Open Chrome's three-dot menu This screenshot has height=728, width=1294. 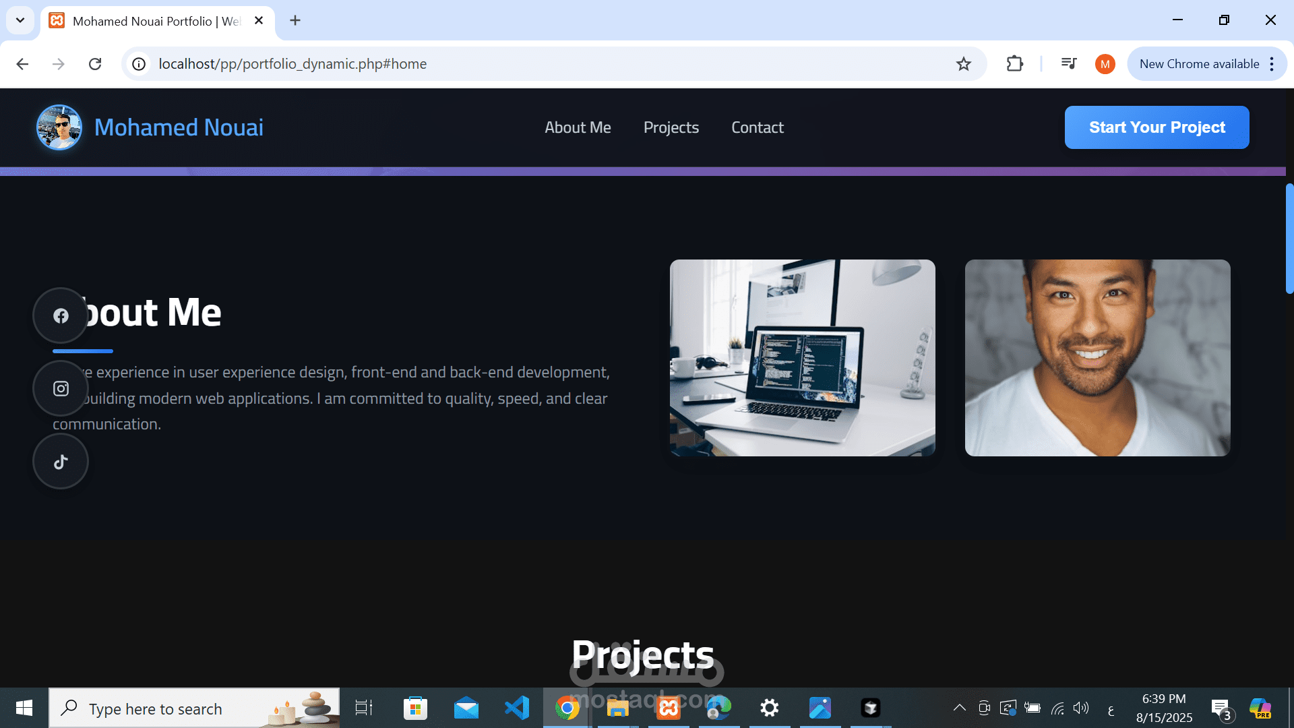(x=1272, y=64)
